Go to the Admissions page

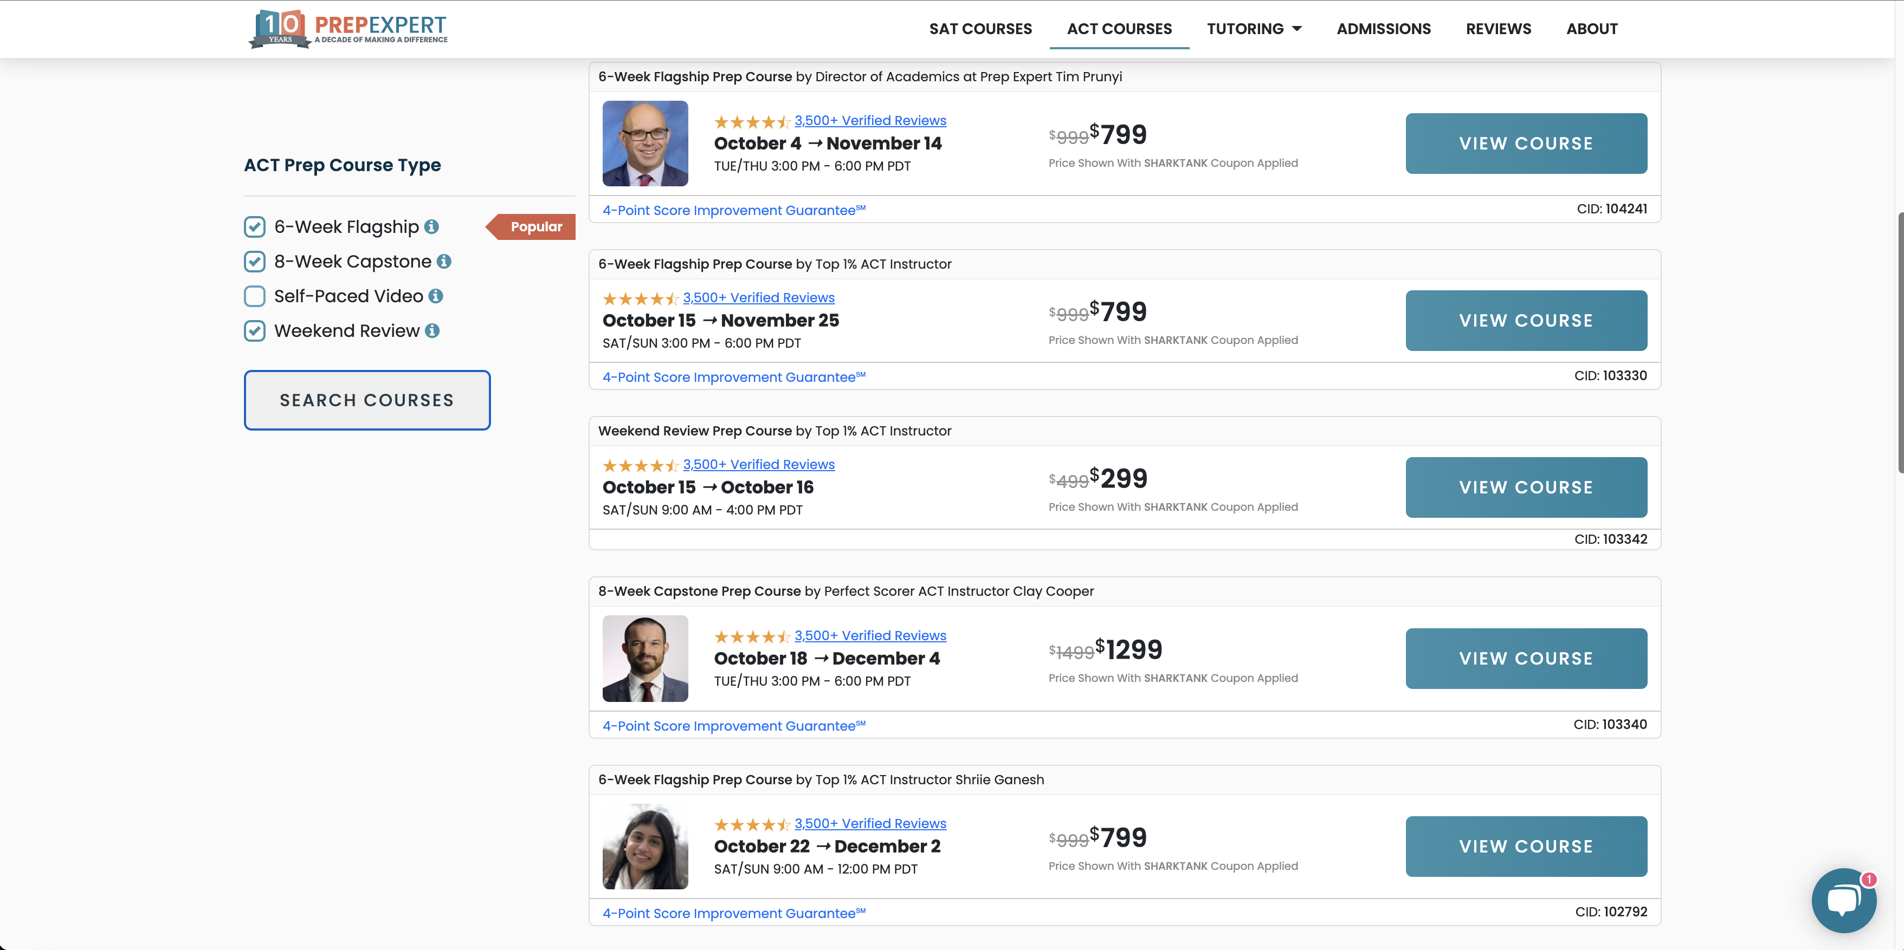(1383, 29)
